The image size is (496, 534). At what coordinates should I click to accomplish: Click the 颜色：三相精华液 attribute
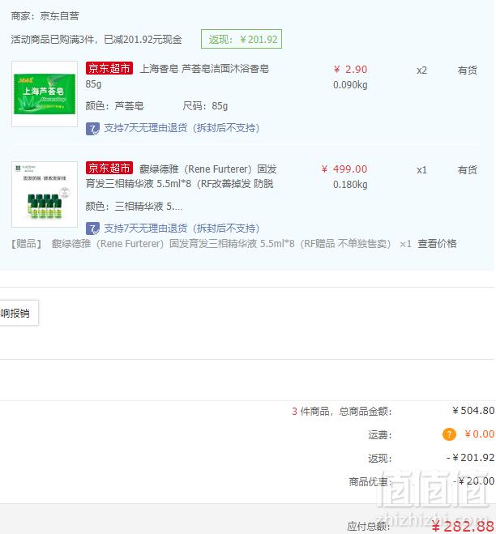pos(134,207)
